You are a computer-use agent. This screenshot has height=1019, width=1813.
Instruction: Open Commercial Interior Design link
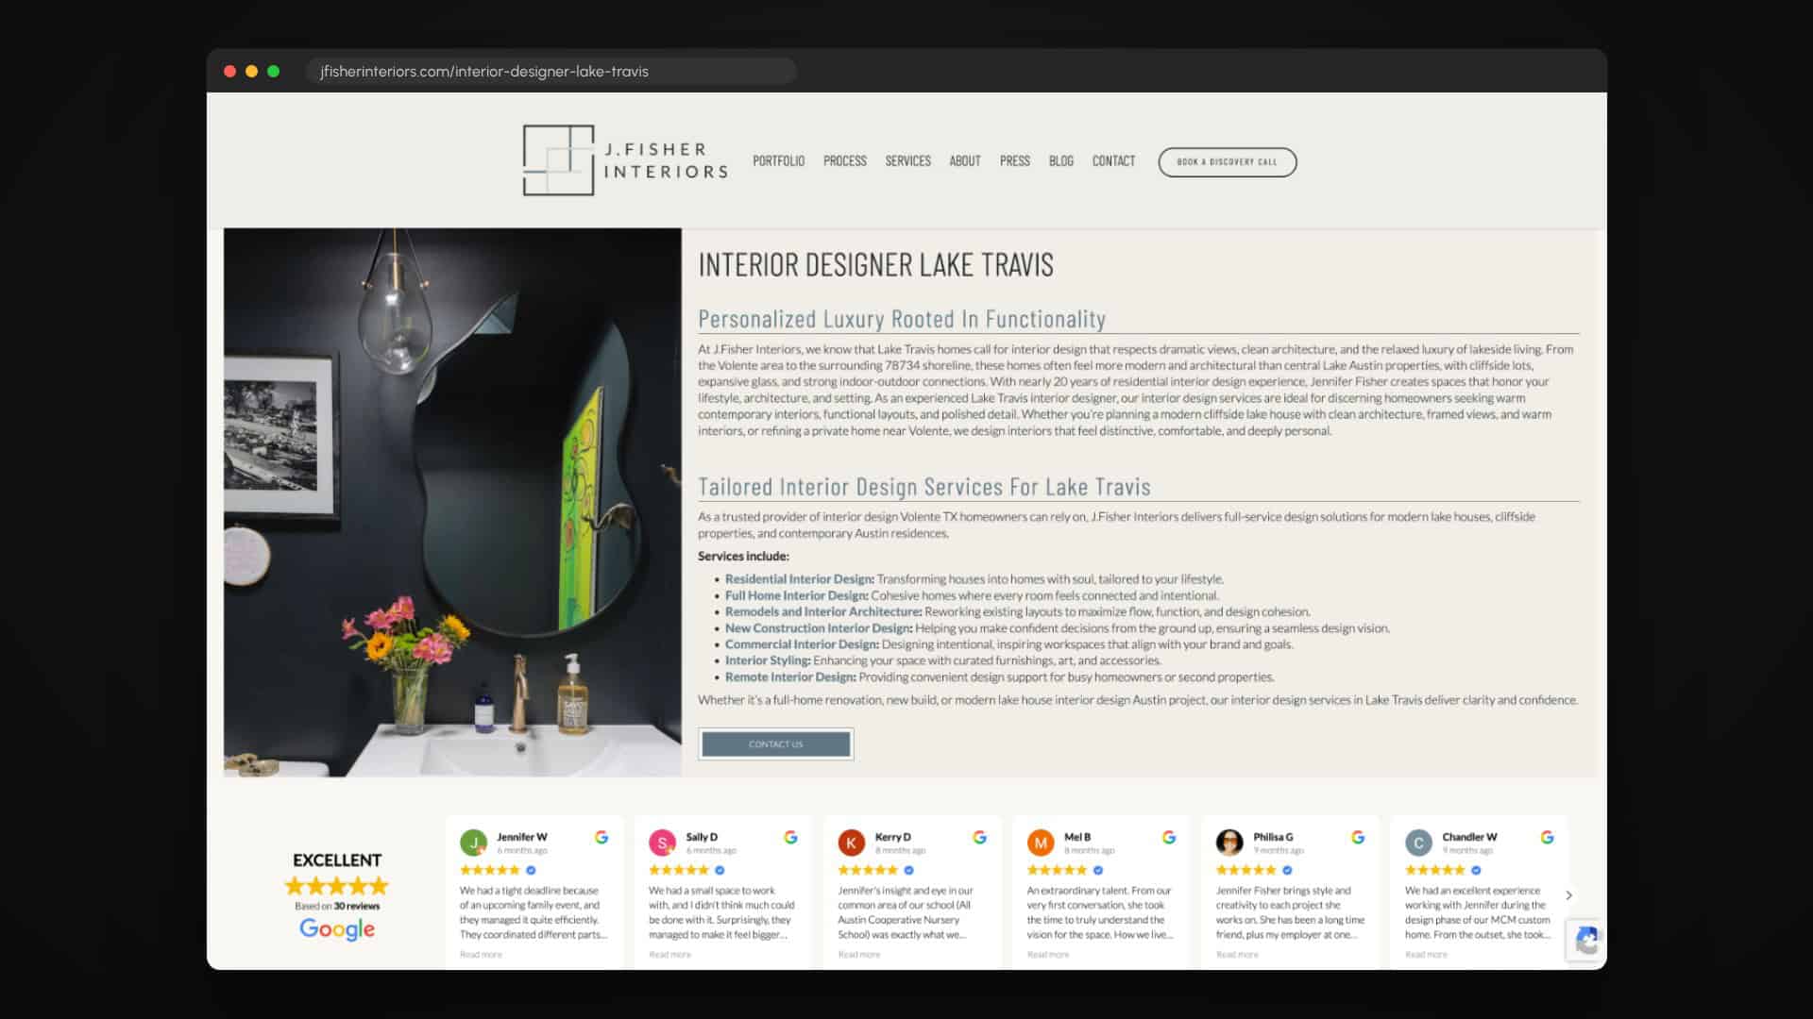click(802, 644)
